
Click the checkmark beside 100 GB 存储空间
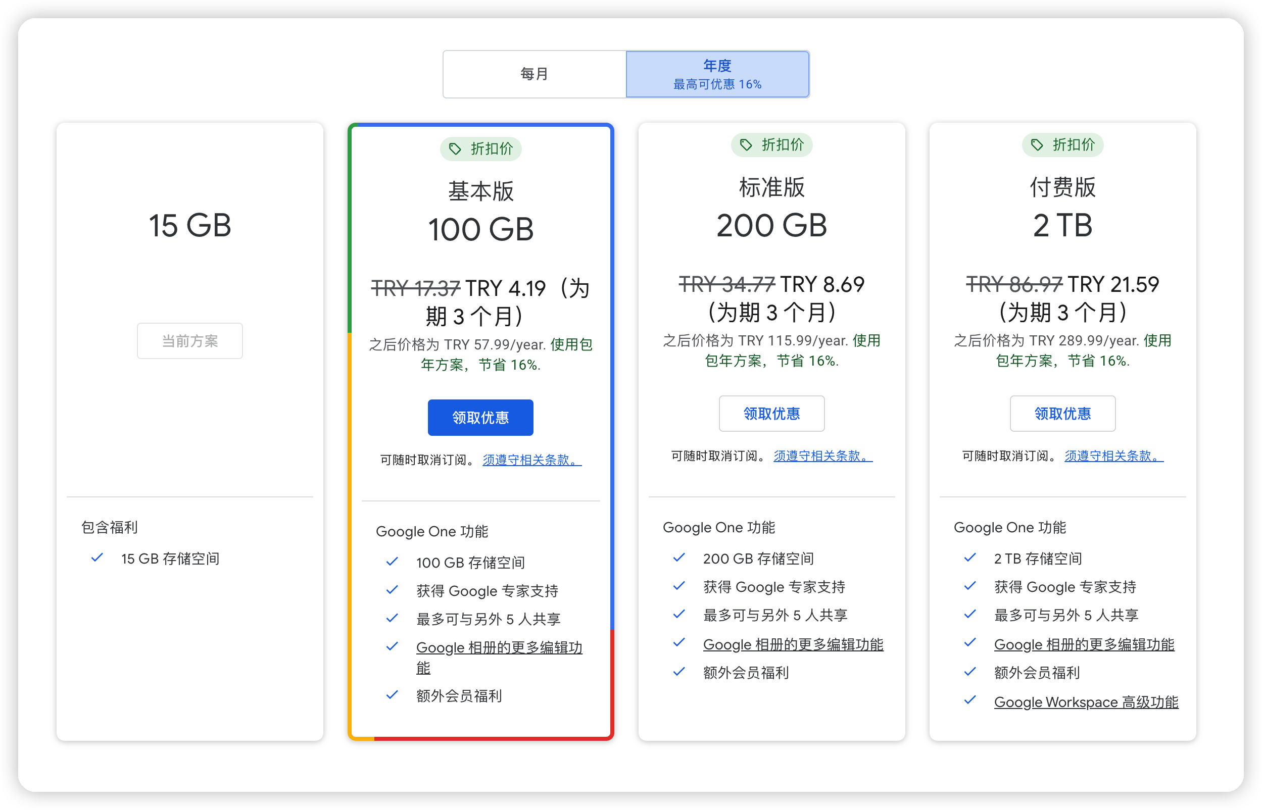click(x=392, y=562)
